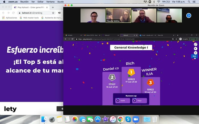This screenshot has height=124, width=199.
Task: Open iTunes music app in Dock
Action: [113, 119]
